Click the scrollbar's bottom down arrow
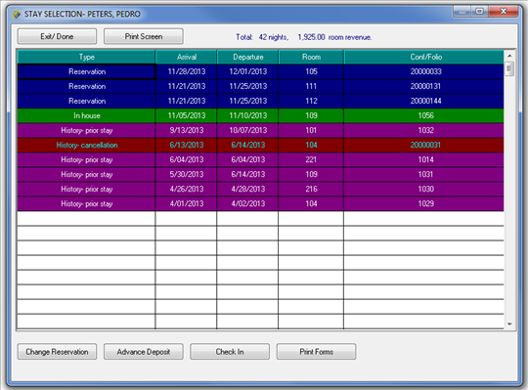528x390 pixels. point(509,324)
